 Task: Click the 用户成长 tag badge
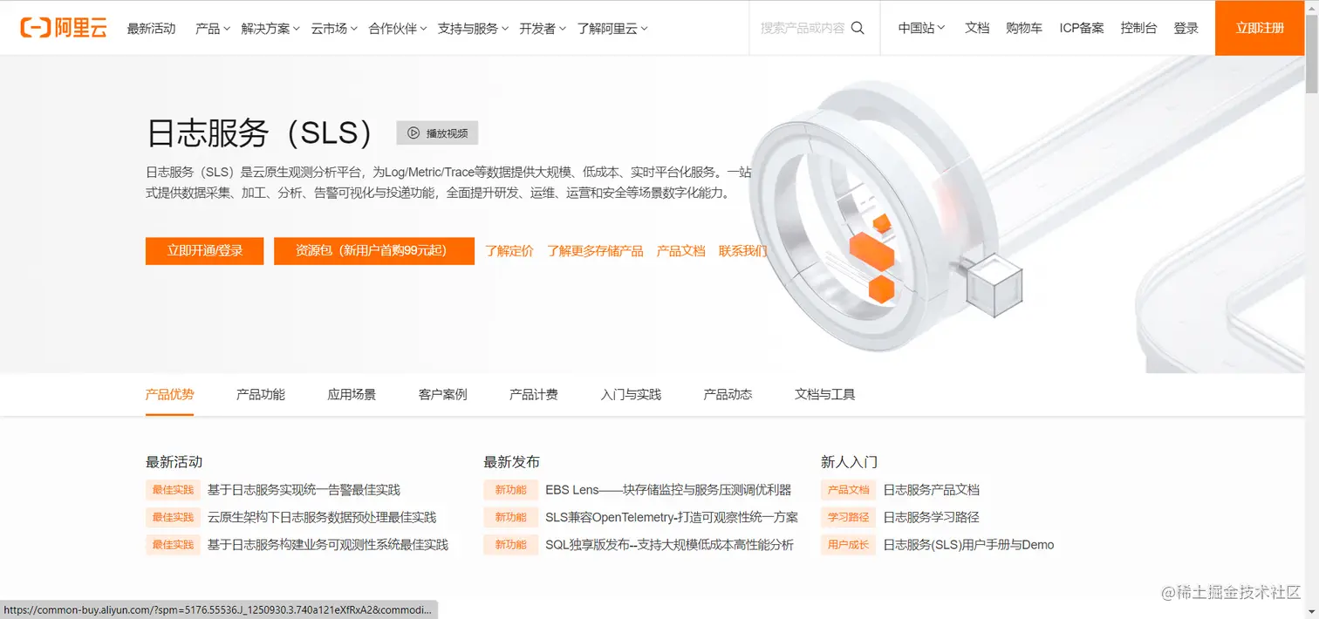[x=848, y=544]
